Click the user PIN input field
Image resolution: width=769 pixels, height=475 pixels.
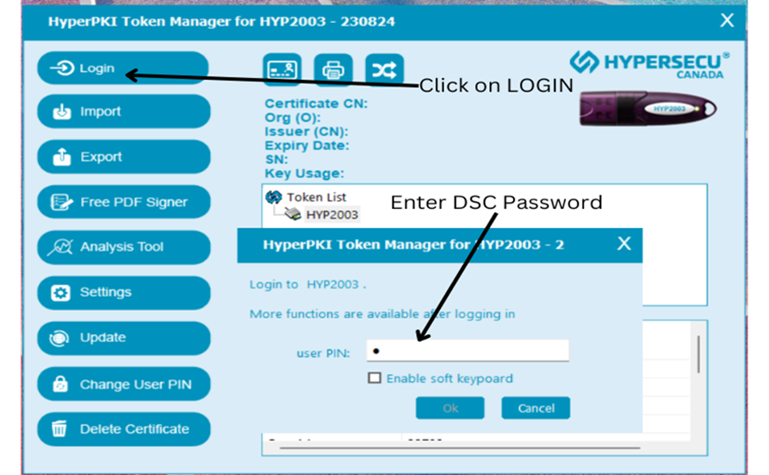[x=468, y=351]
